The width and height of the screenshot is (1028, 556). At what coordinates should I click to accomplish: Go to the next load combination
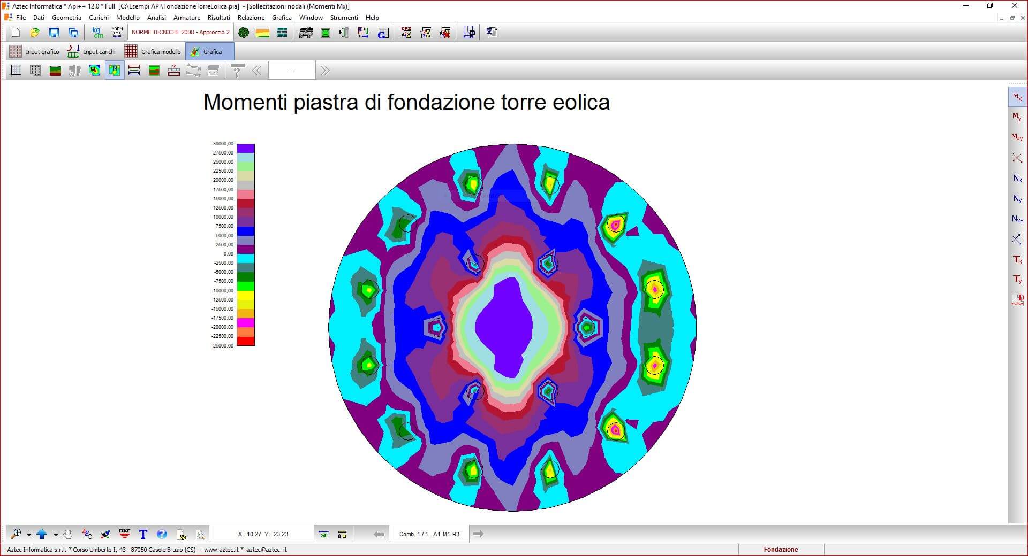[x=479, y=534]
